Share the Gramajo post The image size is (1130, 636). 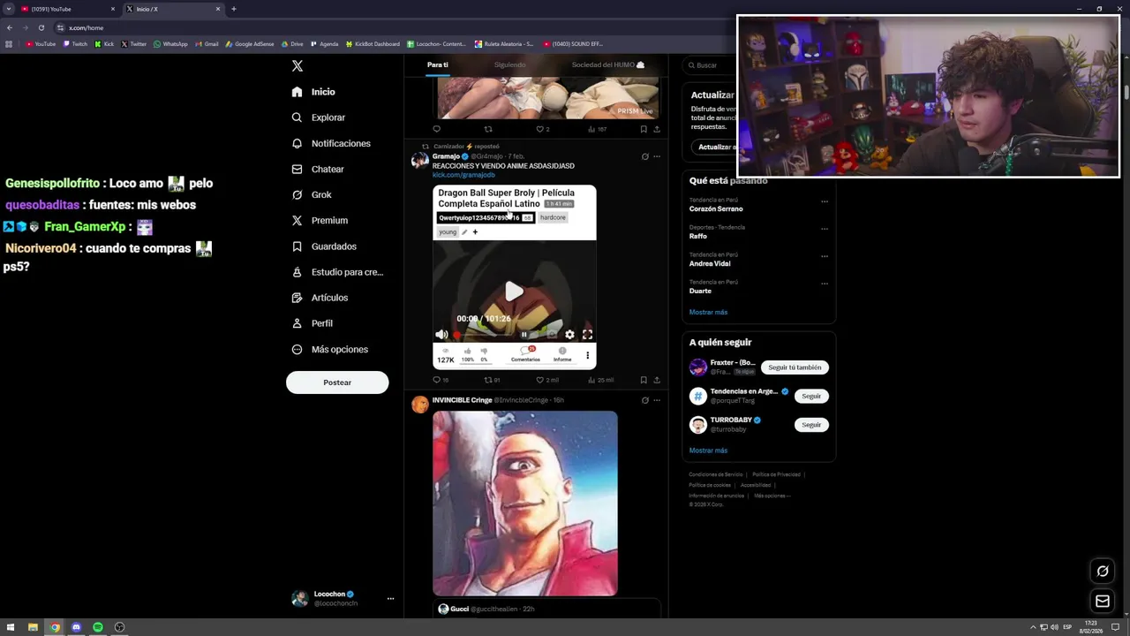click(656, 380)
